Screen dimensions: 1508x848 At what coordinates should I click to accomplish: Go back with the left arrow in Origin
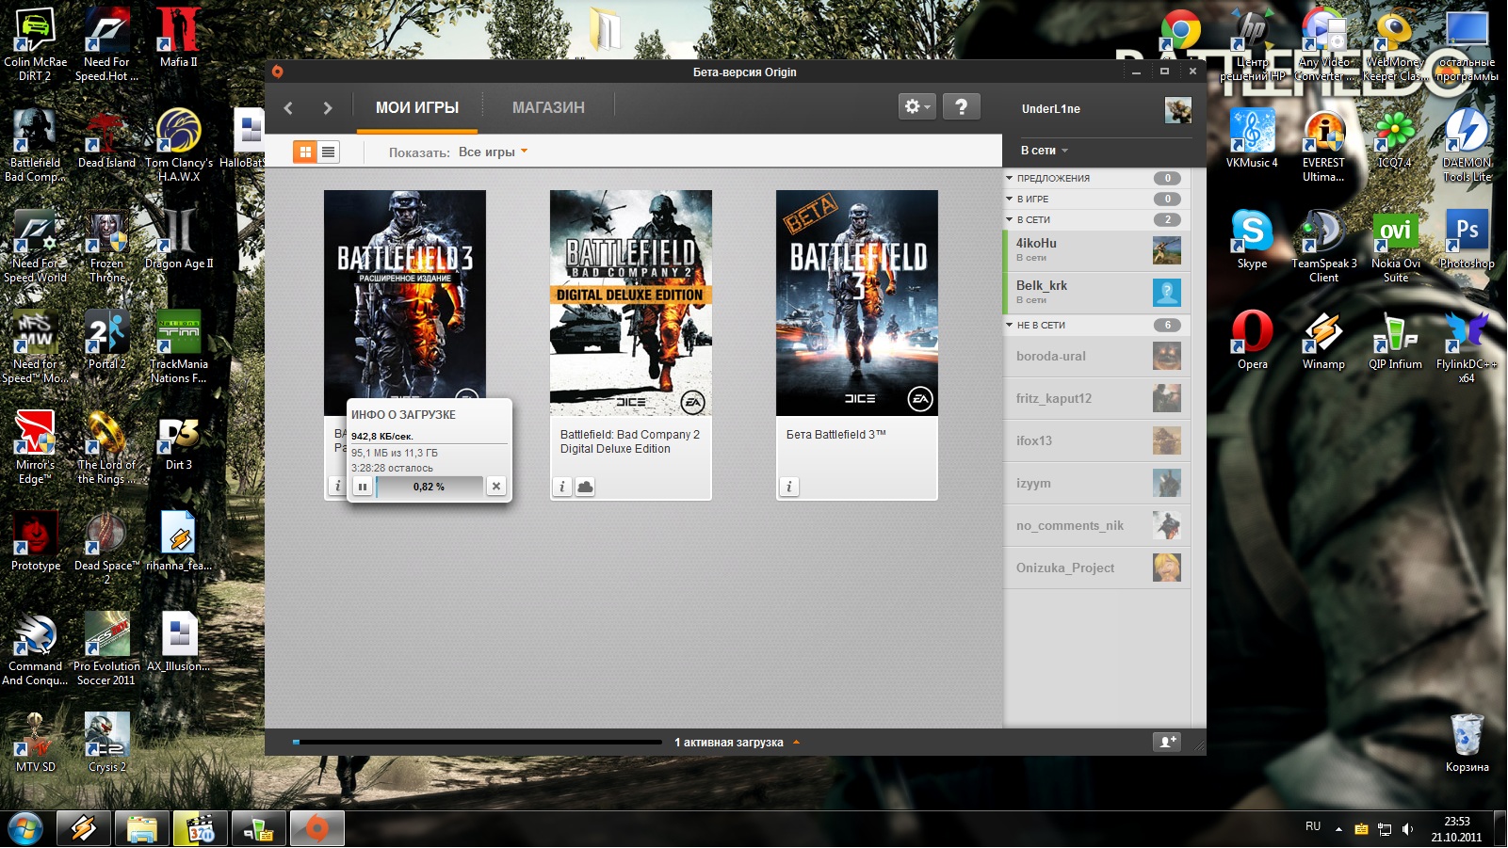(288, 108)
